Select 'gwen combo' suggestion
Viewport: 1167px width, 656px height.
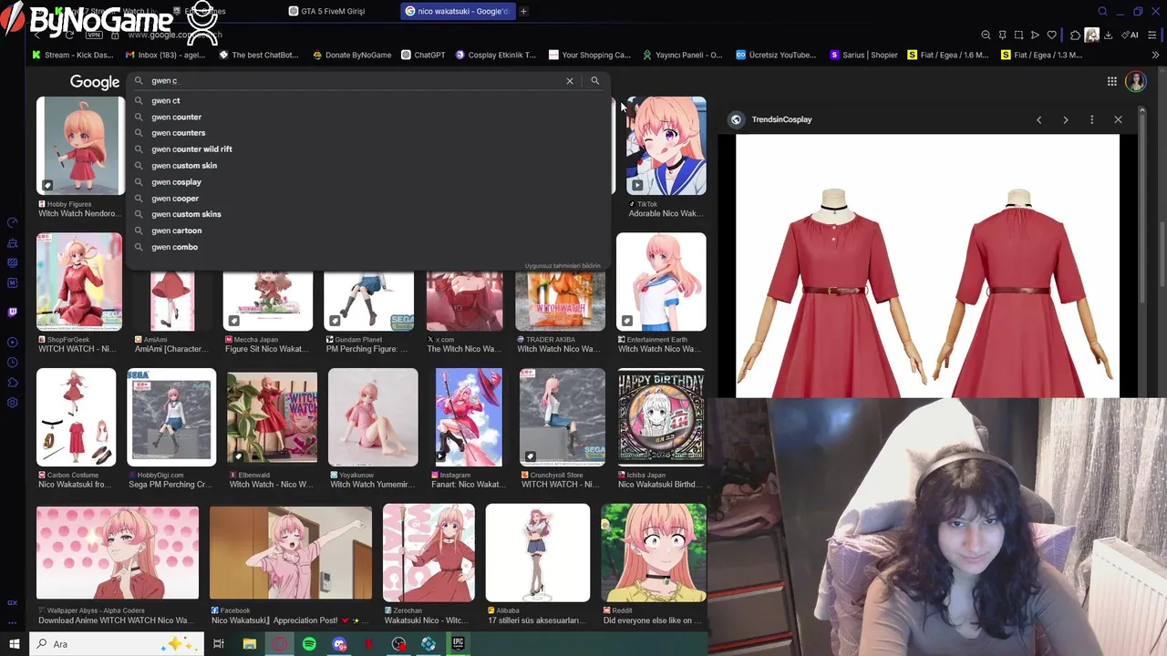point(367,247)
